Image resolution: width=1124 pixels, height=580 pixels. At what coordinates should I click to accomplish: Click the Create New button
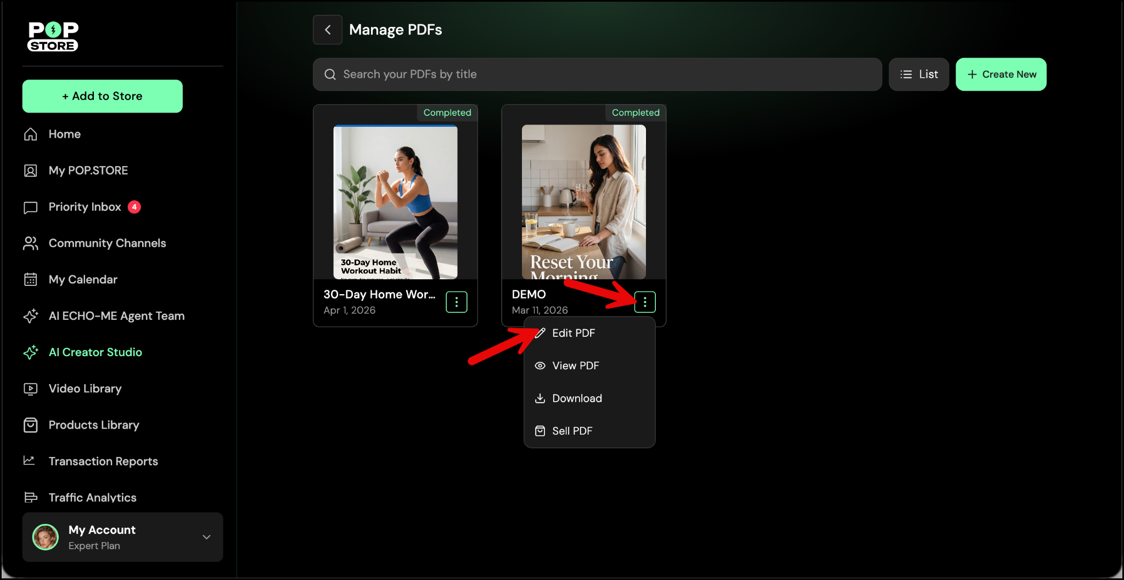point(1001,75)
